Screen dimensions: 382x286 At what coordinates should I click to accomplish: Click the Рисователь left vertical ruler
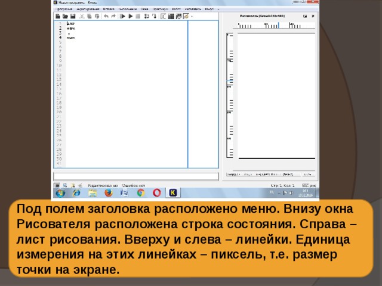230,95
